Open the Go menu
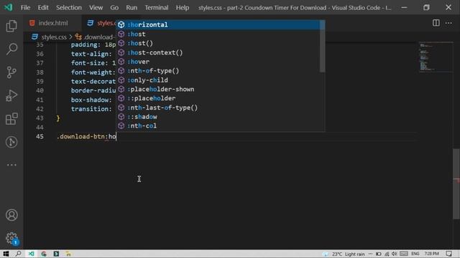The width and height of the screenshot is (460, 258). (114, 8)
